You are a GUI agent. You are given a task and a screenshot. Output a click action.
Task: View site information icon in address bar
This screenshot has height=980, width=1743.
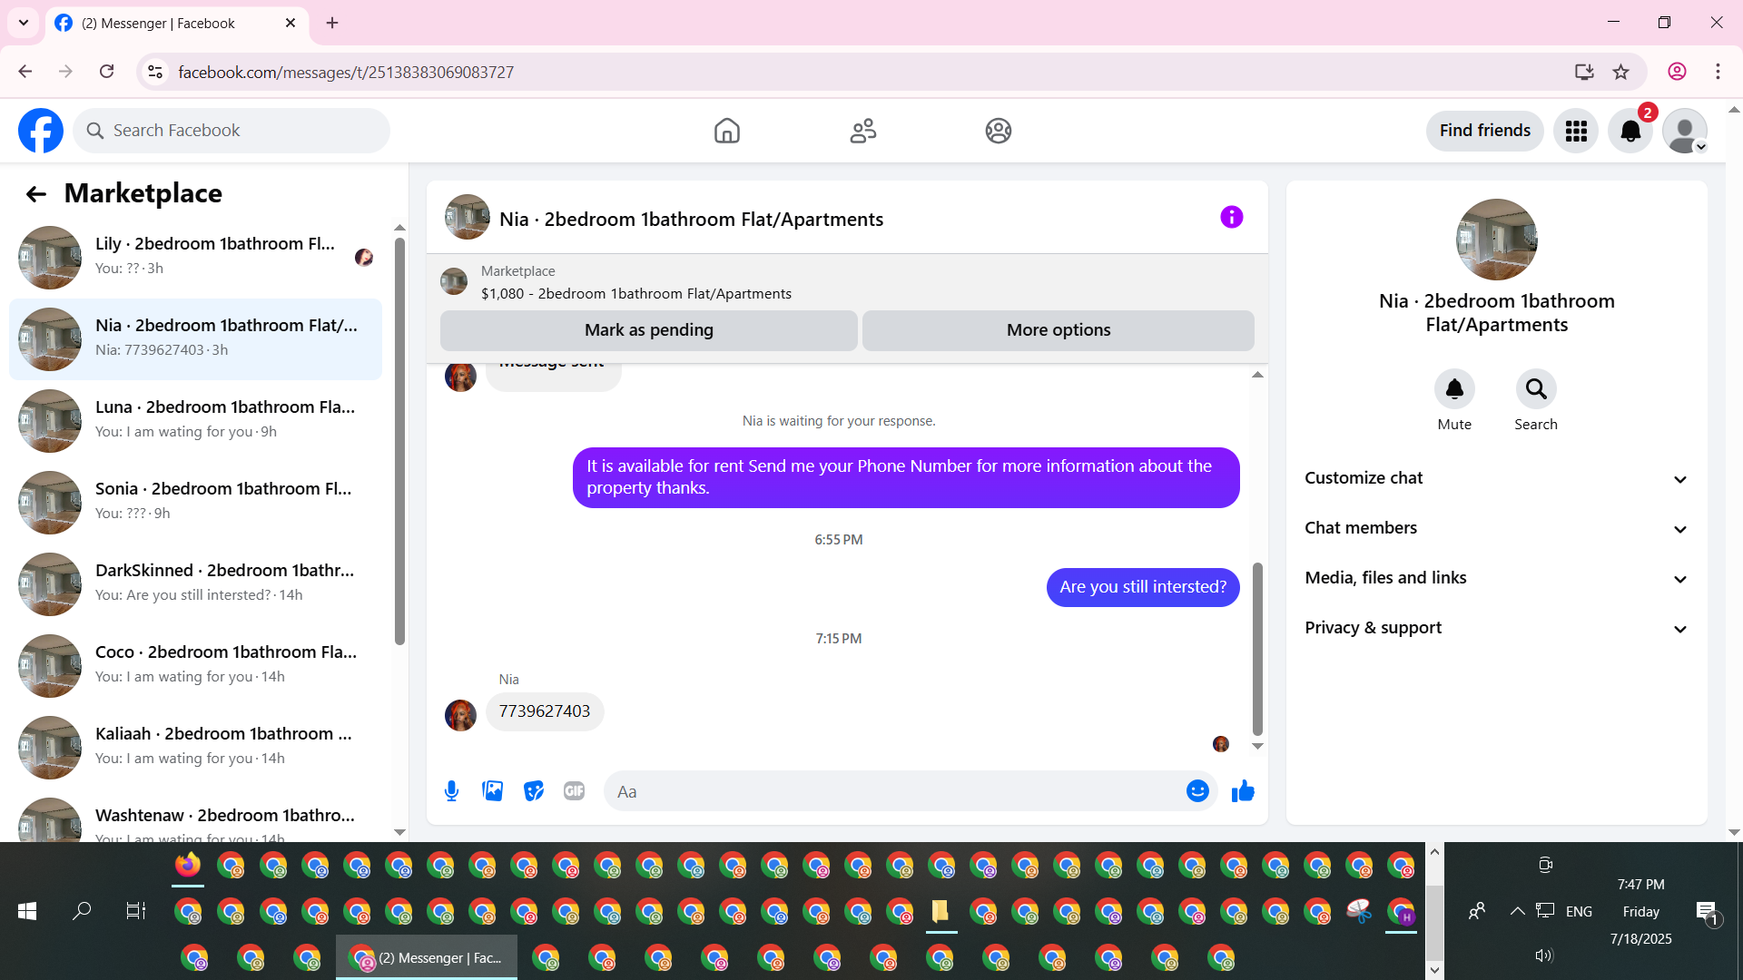pos(155,72)
